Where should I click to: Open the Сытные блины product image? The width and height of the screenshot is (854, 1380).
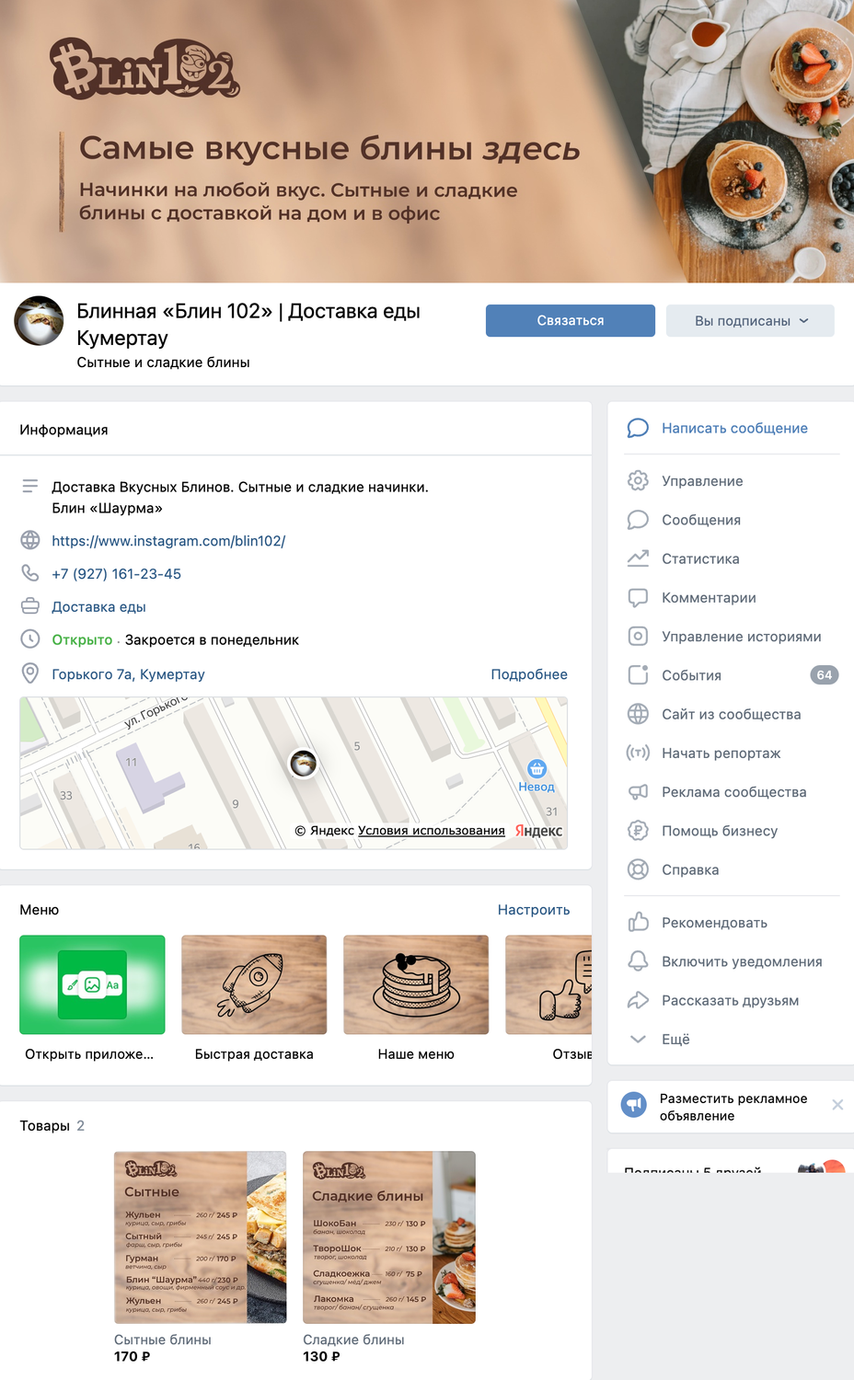200,1237
